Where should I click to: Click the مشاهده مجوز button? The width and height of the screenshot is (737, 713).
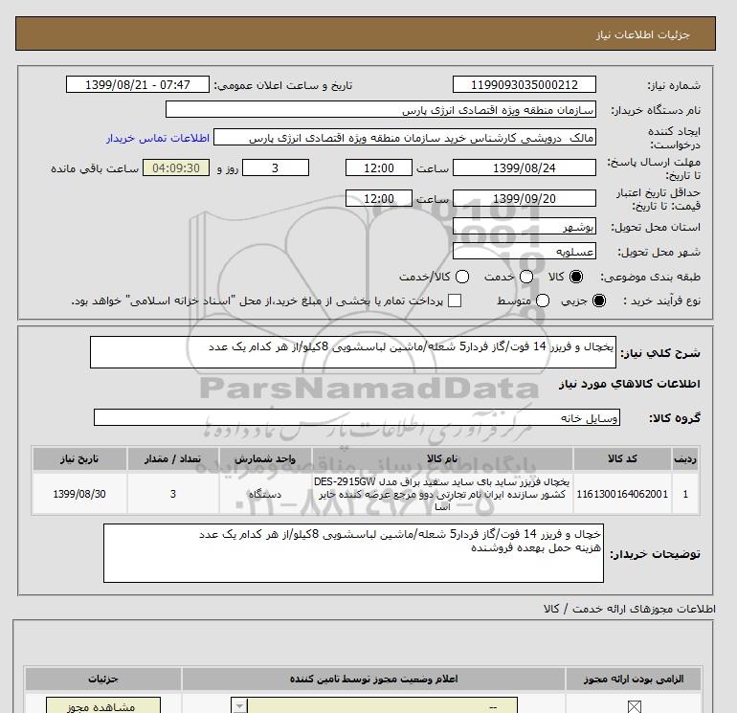click(103, 706)
